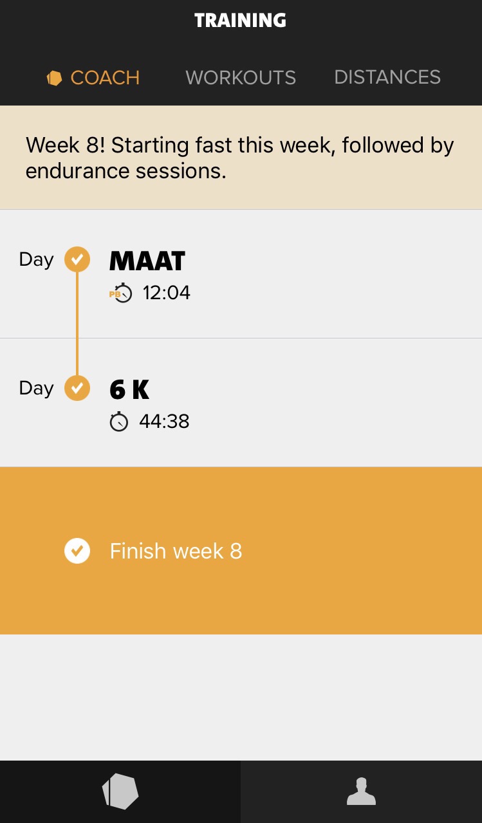The image size is (482, 823).
Task: Tap the orange hexagon Coach icon
Action: point(54,79)
